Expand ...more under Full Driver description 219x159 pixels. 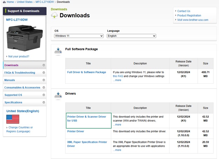pyautogui.click(x=117, y=80)
